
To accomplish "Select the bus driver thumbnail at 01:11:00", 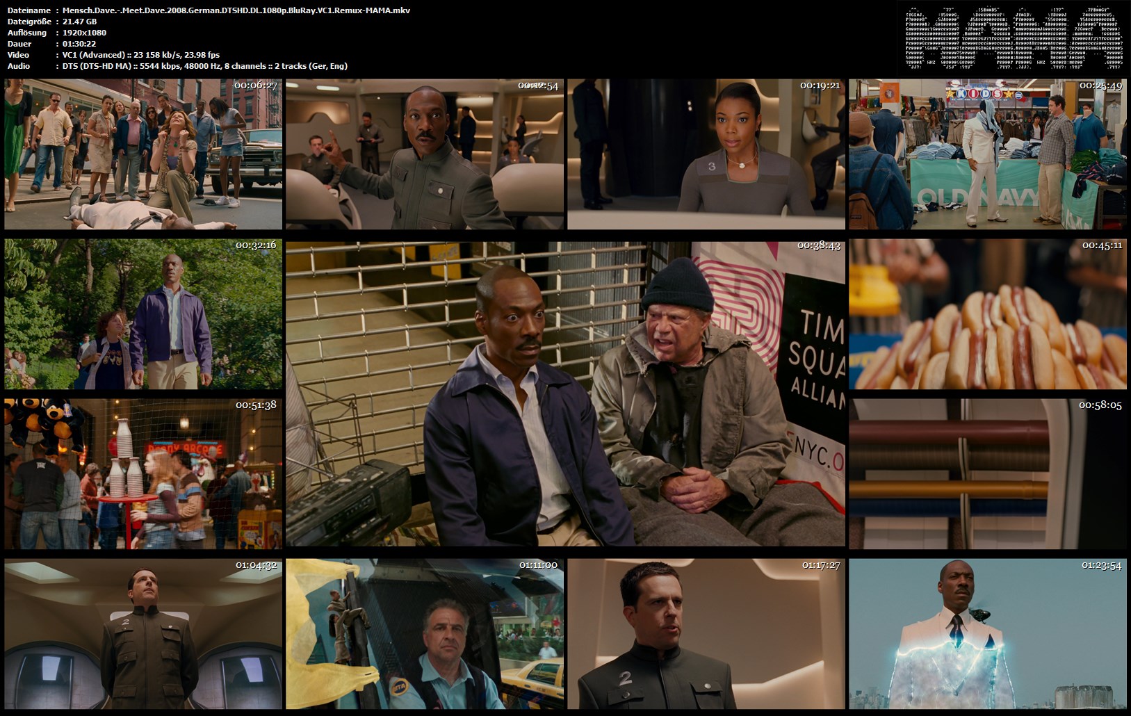I will [x=424, y=634].
